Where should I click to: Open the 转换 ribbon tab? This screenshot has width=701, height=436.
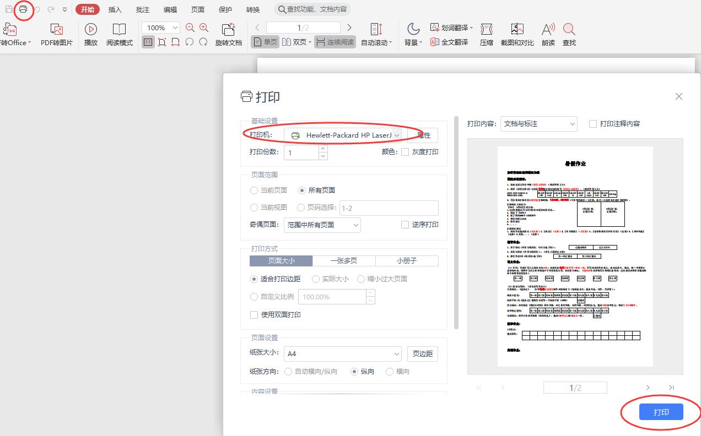pos(253,10)
